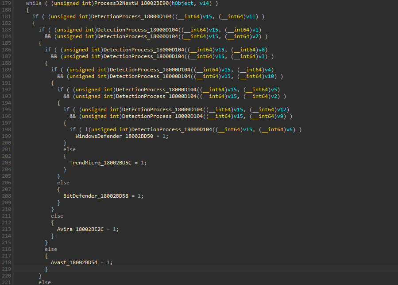Click v10 argument on line 190

(x=269, y=77)
